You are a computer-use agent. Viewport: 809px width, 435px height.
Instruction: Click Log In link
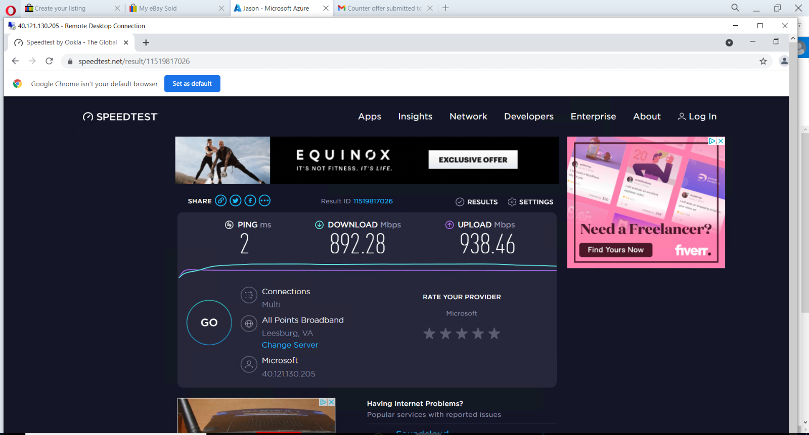click(697, 117)
